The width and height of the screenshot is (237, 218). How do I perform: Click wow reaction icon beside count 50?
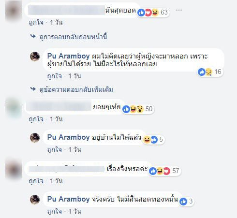[x=140, y=109]
